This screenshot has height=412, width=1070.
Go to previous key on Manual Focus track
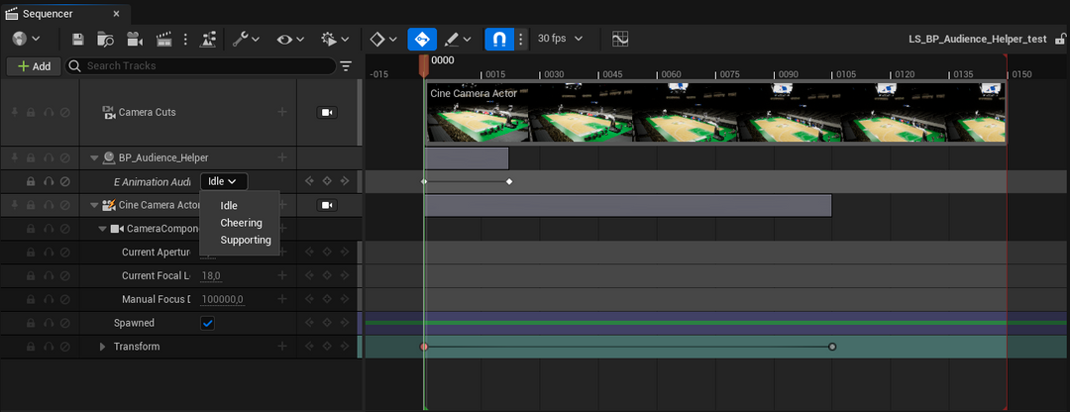(x=310, y=299)
